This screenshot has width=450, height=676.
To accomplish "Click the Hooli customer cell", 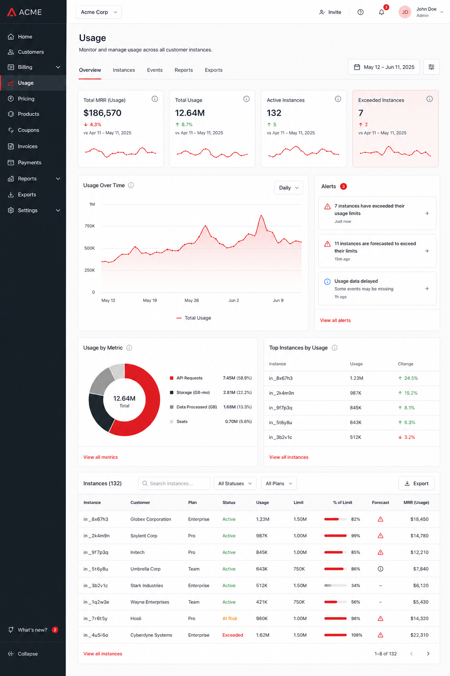I will click(x=136, y=619).
